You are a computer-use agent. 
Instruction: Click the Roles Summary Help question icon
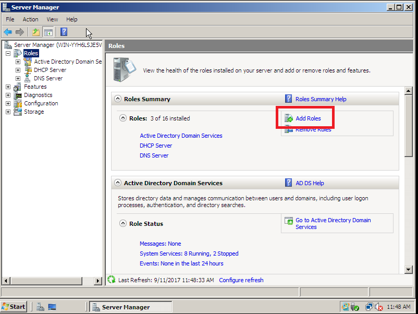(288, 99)
